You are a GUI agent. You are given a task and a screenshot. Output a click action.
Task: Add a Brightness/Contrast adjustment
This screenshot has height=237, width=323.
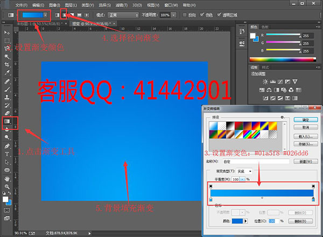265,82
